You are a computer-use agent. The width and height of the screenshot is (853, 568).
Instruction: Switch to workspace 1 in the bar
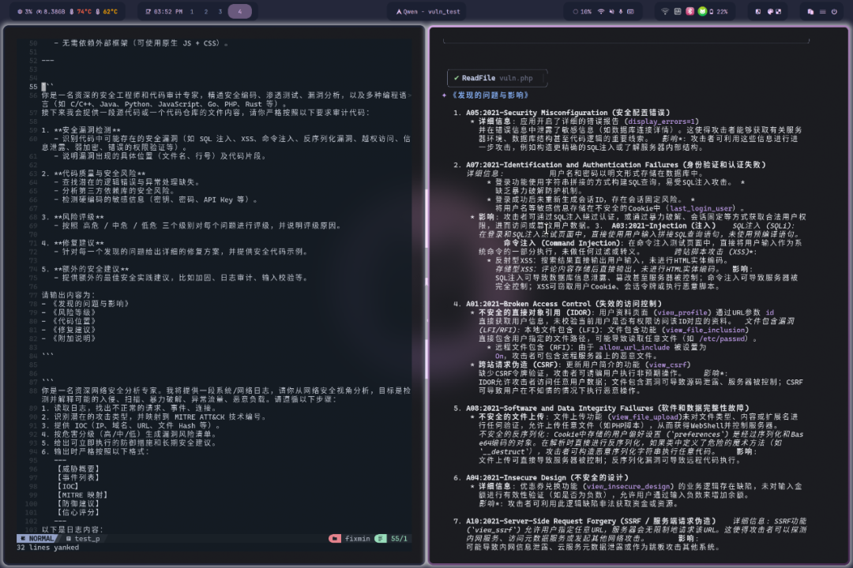(192, 11)
